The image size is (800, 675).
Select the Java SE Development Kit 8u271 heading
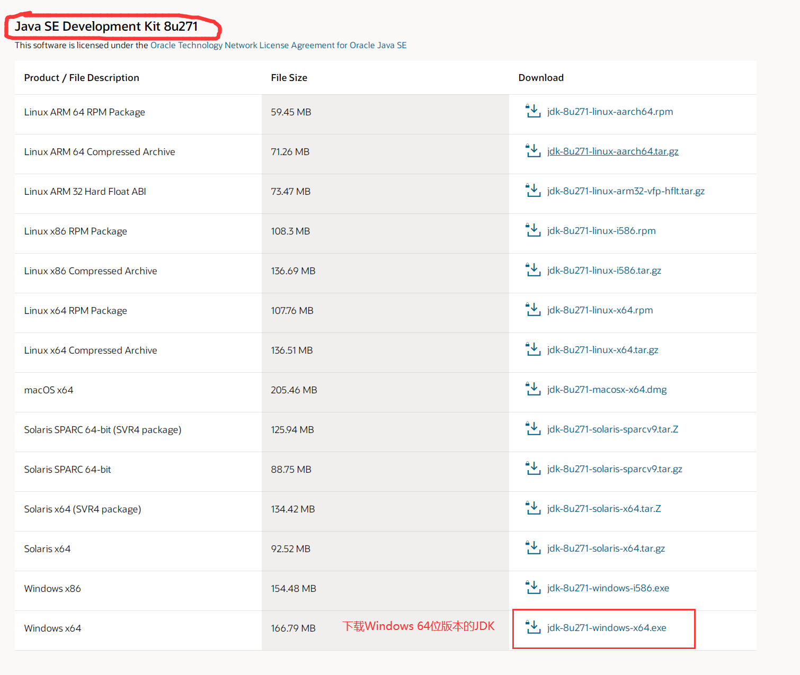106,26
